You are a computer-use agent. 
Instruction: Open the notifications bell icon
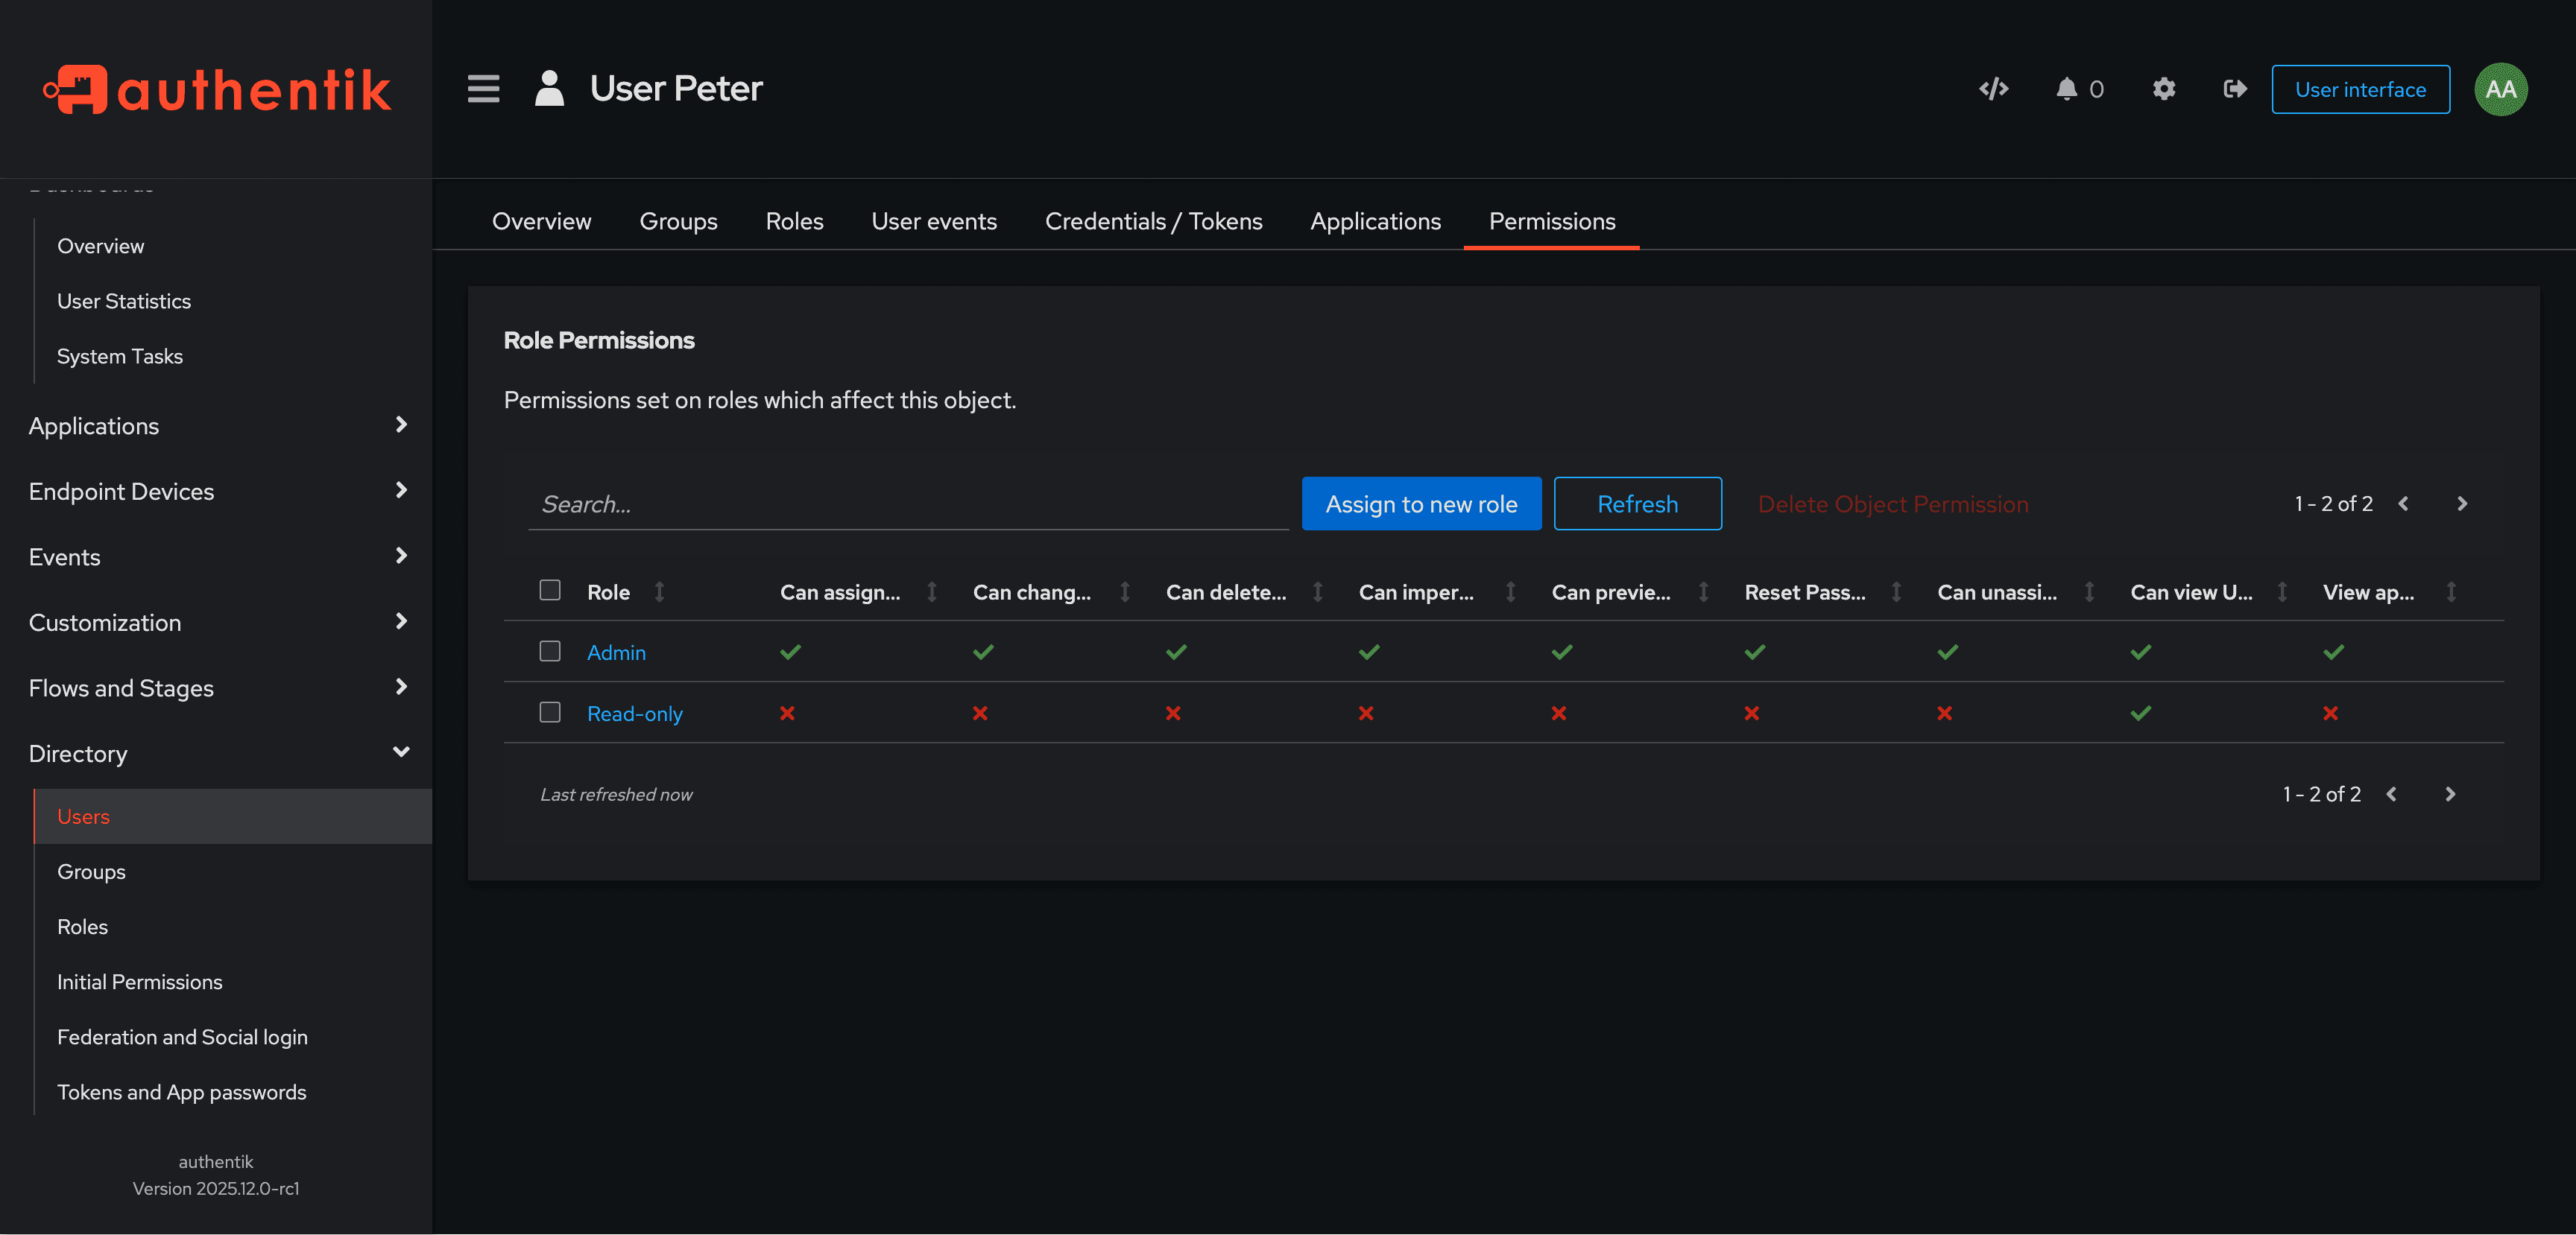tap(2066, 89)
